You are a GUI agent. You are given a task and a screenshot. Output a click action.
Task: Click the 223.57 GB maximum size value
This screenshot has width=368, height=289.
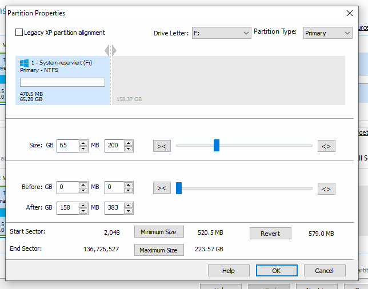pyautogui.click(x=209, y=249)
